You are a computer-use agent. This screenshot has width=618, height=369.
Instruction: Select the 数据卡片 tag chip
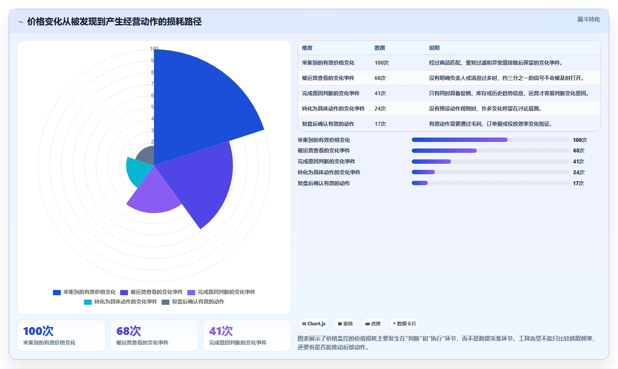[404, 324]
